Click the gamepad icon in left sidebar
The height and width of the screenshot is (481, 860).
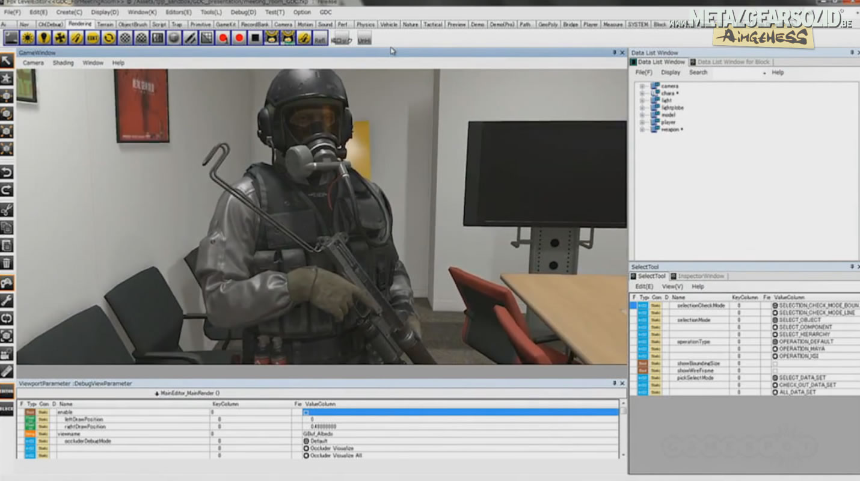tap(7, 283)
